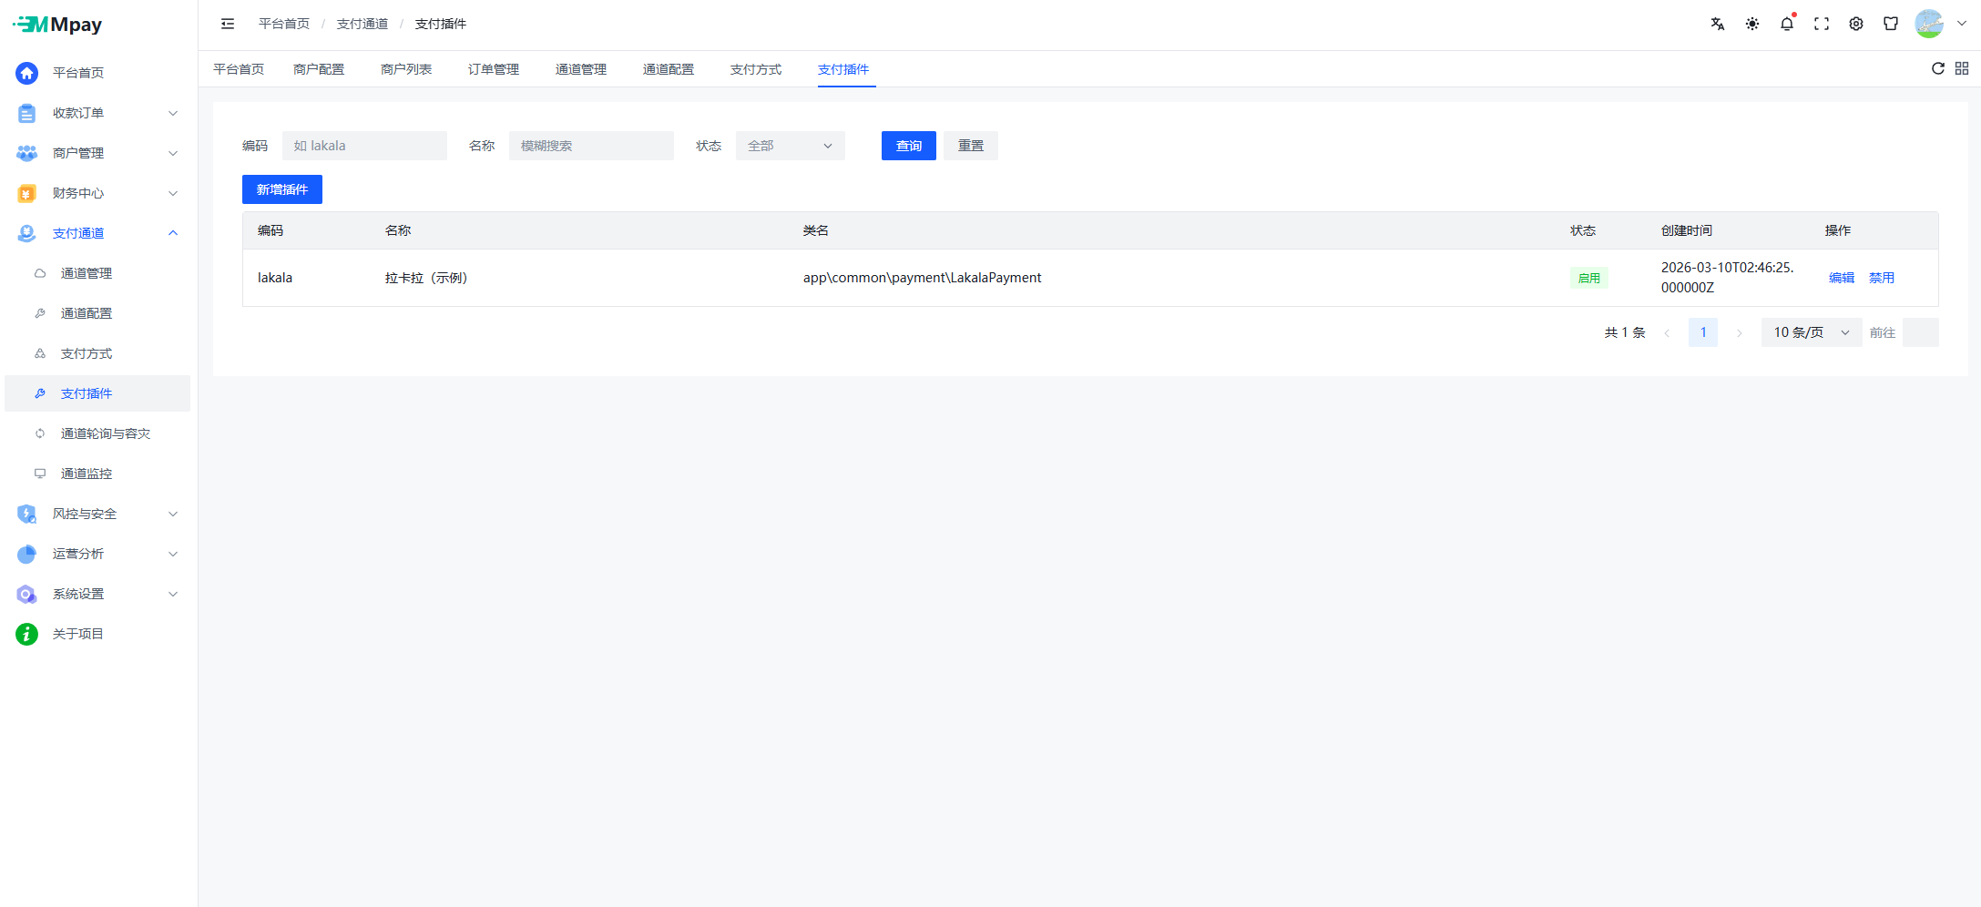Enter fullscreen mode via the fullscreen icon
Screen dimensions: 1981x907
pos(1821,24)
